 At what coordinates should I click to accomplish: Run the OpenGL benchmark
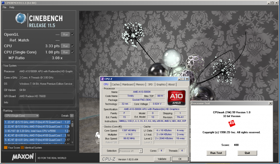[x=66, y=34]
